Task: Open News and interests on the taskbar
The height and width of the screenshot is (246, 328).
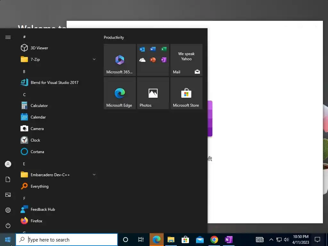Action: [x=259, y=240]
